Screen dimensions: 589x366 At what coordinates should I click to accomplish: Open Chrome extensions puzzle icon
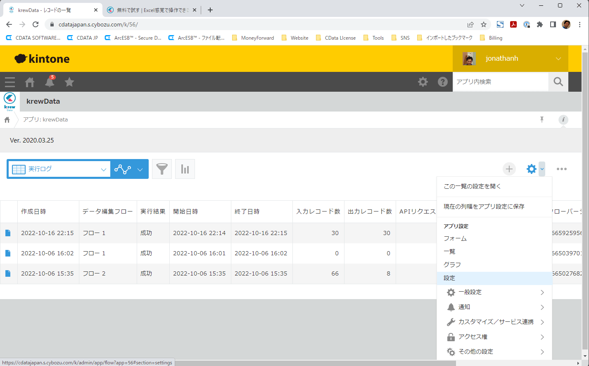pyautogui.click(x=540, y=24)
